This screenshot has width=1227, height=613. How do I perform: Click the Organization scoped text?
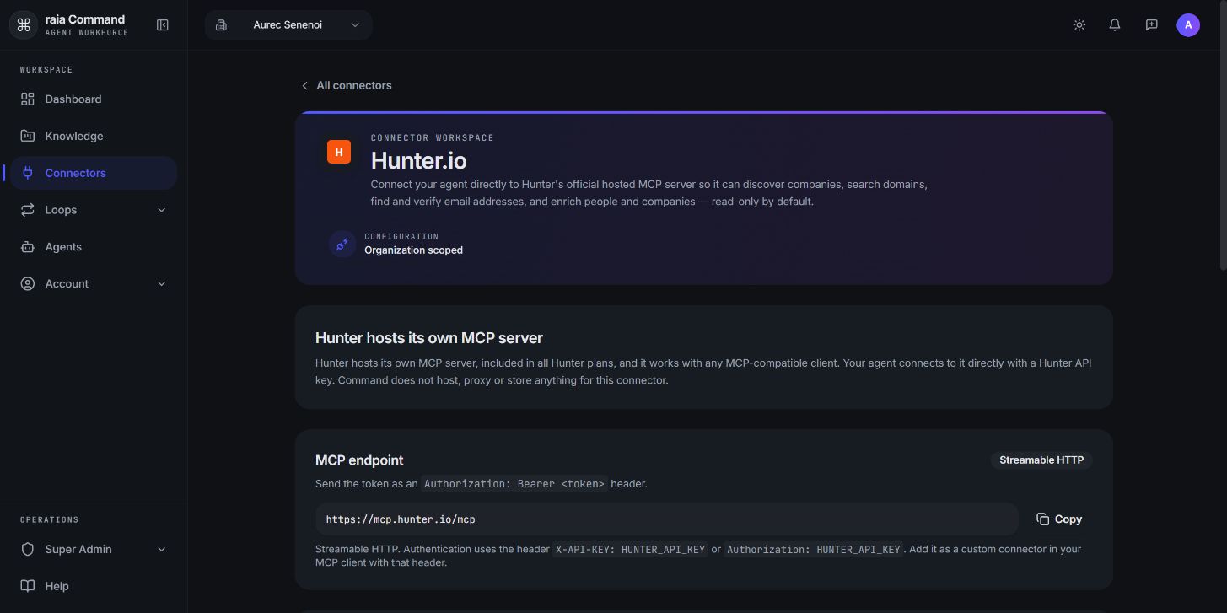point(413,250)
